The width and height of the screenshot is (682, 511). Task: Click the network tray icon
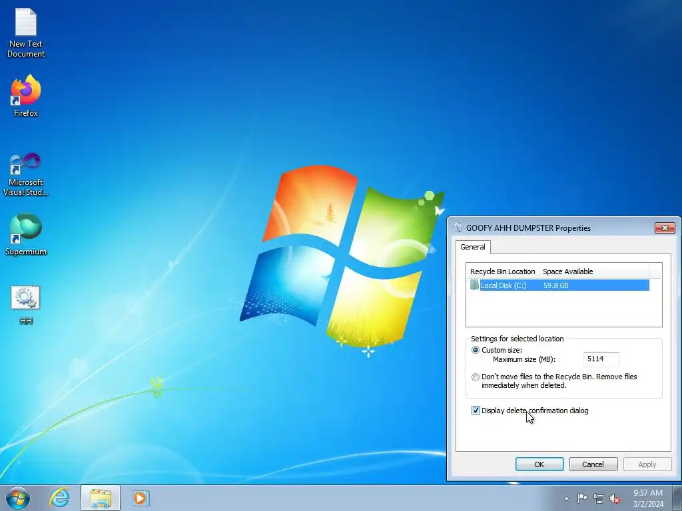click(x=599, y=498)
